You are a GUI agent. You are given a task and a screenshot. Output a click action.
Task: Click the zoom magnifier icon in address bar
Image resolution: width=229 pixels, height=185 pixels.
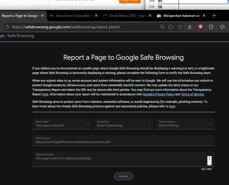click(x=163, y=27)
